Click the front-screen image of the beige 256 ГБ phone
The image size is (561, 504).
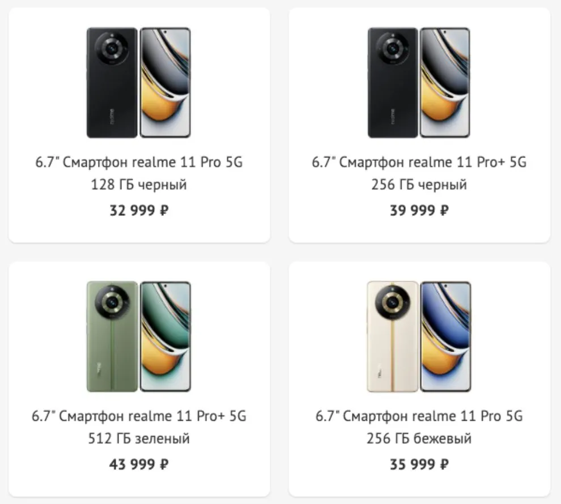point(445,336)
